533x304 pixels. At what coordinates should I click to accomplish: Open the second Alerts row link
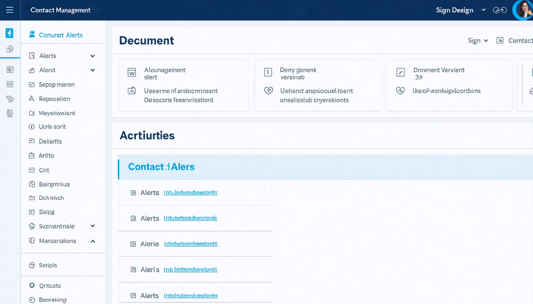pyautogui.click(x=190, y=218)
